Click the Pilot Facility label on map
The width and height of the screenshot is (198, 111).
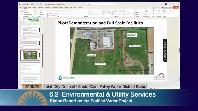[92, 55]
